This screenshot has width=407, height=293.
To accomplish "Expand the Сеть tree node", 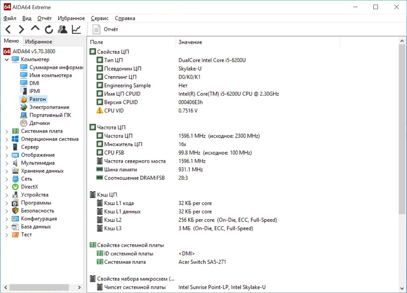I will [x=7, y=179].
